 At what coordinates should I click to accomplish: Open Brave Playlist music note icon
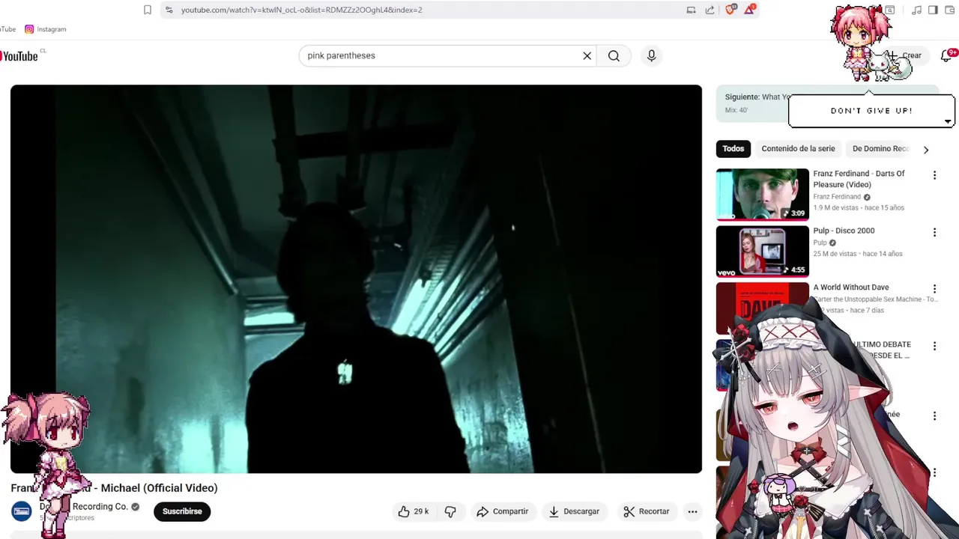[x=916, y=10]
